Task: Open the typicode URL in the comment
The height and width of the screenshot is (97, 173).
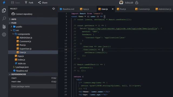Action: [x=122, y=29]
